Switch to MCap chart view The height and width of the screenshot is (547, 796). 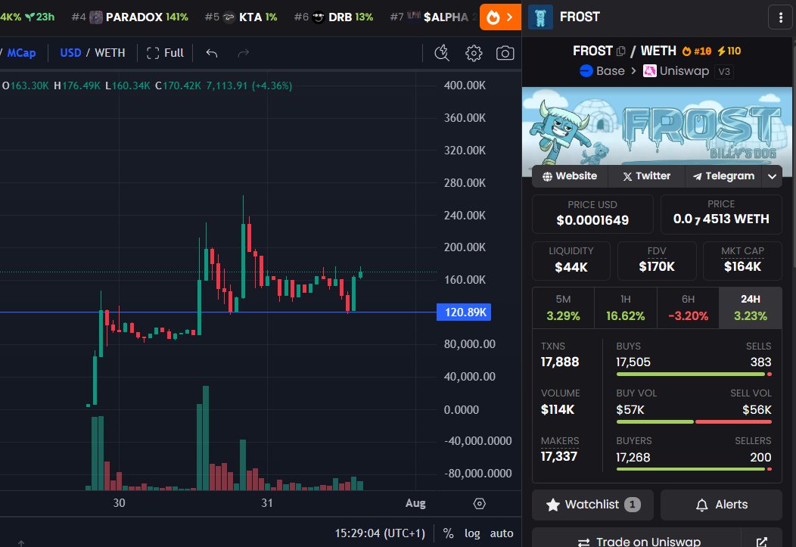(x=21, y=53)
